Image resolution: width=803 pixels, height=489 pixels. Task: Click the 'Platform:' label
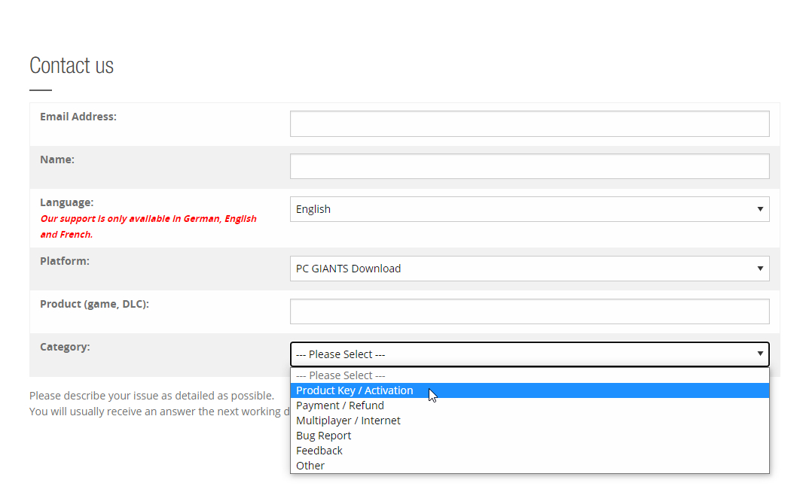point(65,261)
